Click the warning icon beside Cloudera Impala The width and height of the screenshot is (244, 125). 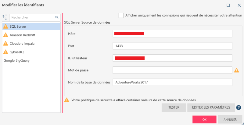click(5, 44)
